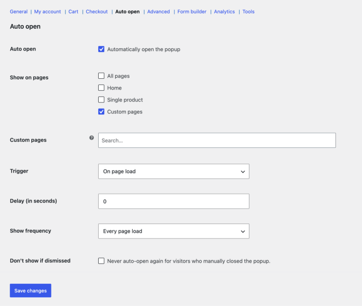Focus the Custom pages search field
The width and height of the screenshot is (362, 306).
(217, 140)
